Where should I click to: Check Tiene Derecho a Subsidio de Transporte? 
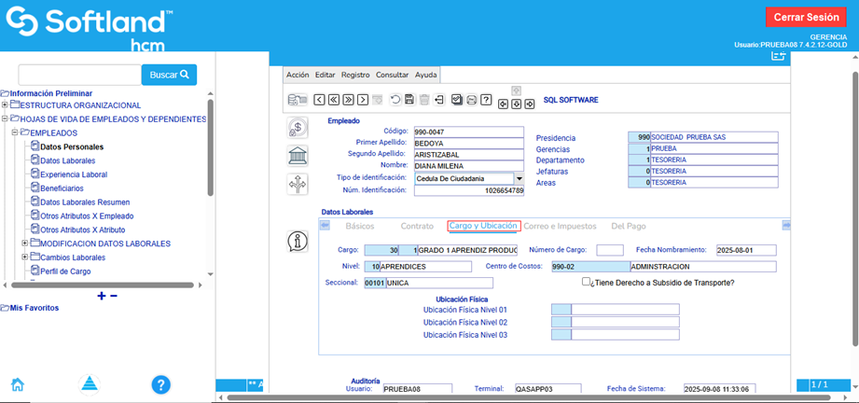[586, 283]
